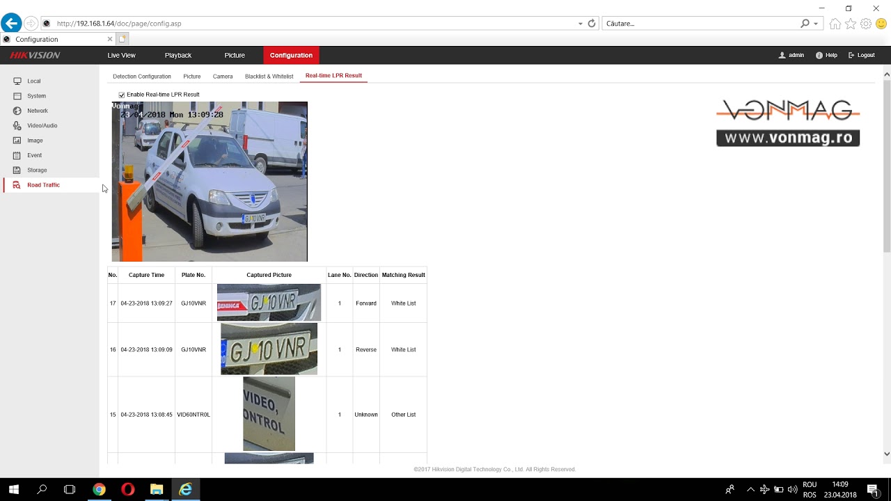This screenshot has width=891, height=501.
Task: Click the System sidebar icon
Action: coord(17,96)
